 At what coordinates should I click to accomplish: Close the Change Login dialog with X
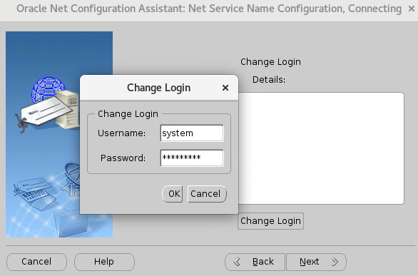tap(225, 88)
